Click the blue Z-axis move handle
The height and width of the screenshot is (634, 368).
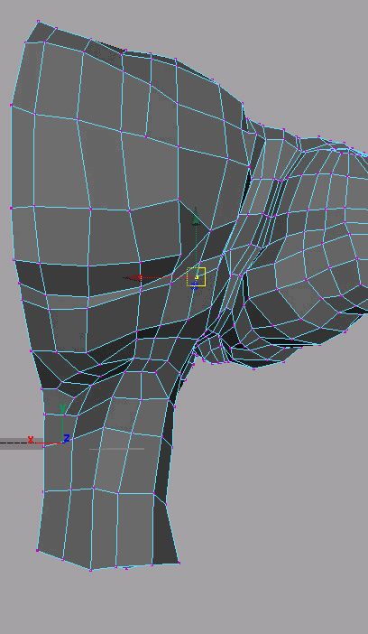coord(194,285)
